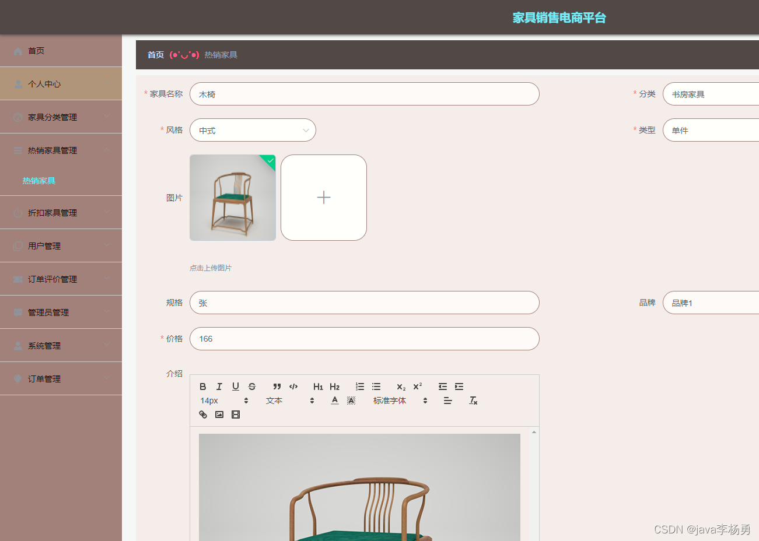
Task: Go to 首页 in sidebar
Action: pyautogui.click(x=61, y=51)
